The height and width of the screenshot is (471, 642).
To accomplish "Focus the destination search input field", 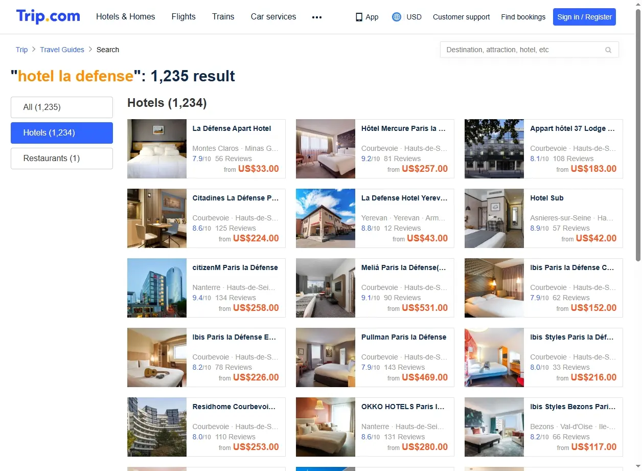I will [530, 50].
